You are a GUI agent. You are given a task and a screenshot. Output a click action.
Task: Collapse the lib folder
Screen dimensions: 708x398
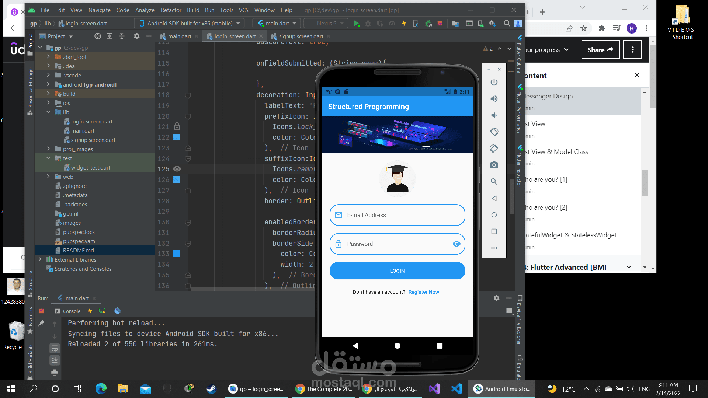pyautogui.click(x=48, y=112)
